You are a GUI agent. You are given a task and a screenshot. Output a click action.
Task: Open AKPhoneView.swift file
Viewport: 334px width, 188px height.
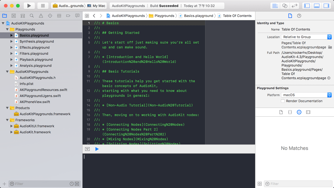coord(35,102)
